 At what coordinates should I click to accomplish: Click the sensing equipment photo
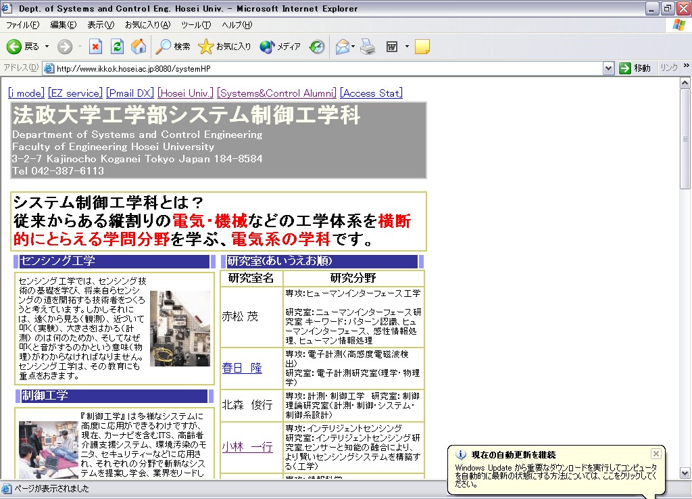(x=180, y=328)
